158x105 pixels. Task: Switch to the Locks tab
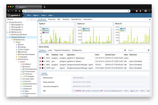50,50
